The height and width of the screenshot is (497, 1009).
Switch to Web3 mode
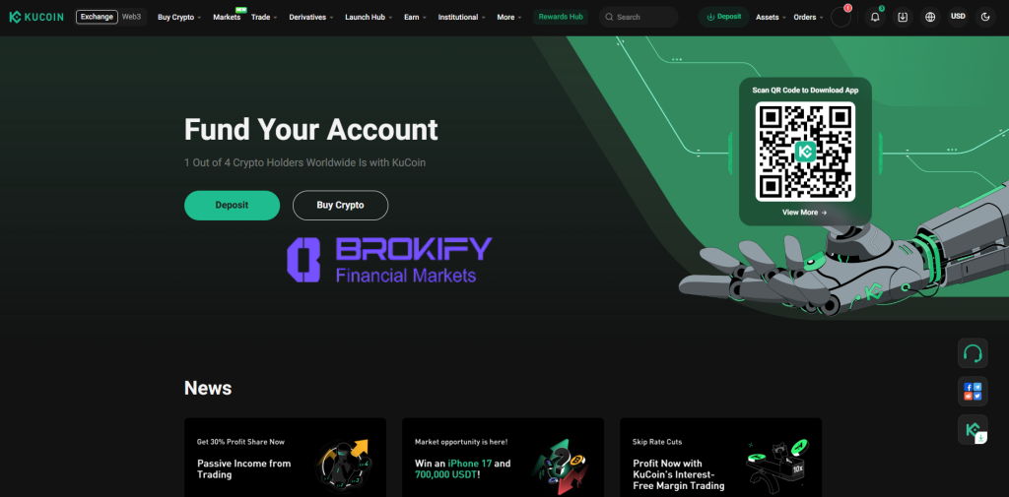tap(131, 17)
